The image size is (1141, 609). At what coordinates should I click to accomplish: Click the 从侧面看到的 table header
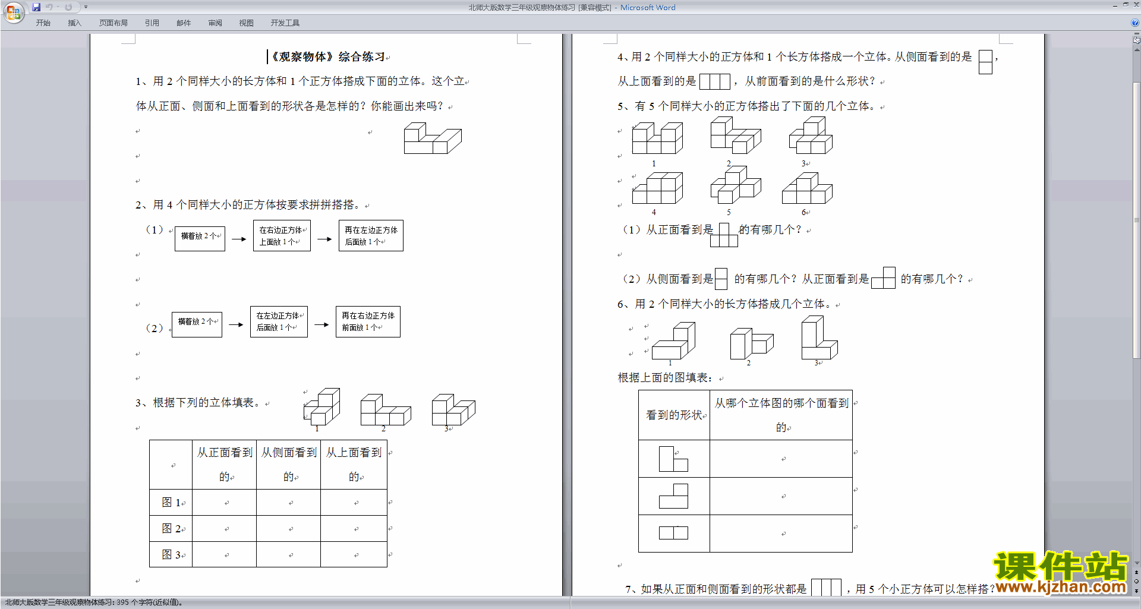point(289,465)
